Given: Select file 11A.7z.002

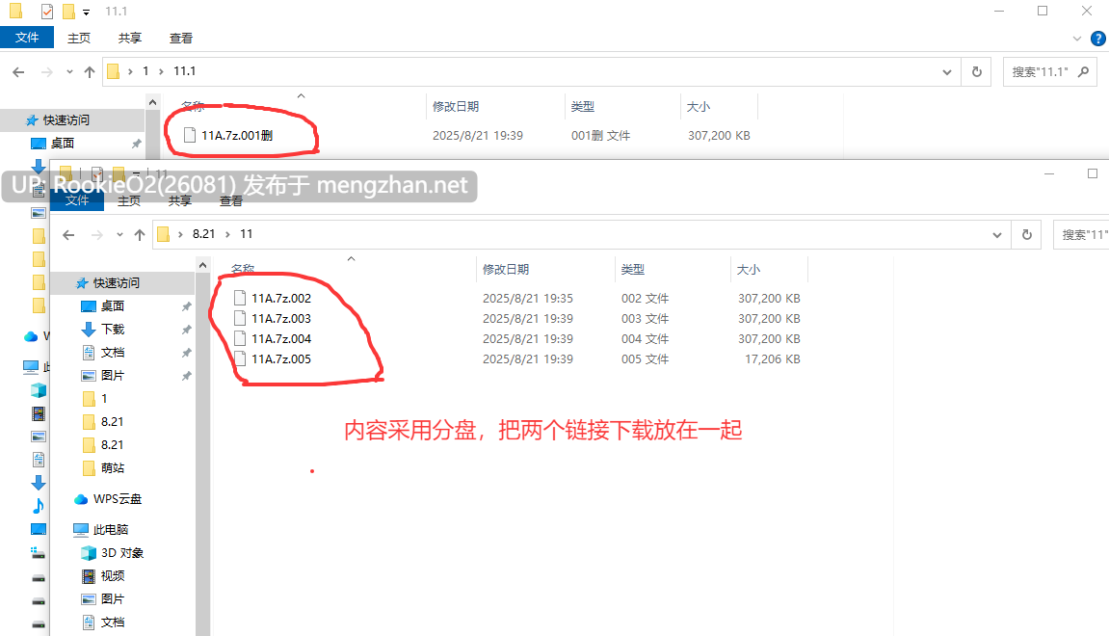Looking at the screenshot, I should [281, 299].
